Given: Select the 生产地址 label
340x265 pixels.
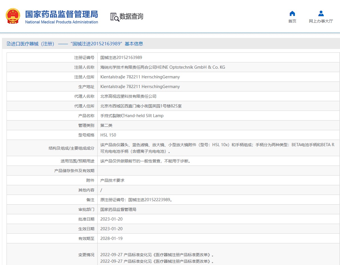Looking at the screenshot, I should coord(86,87).
